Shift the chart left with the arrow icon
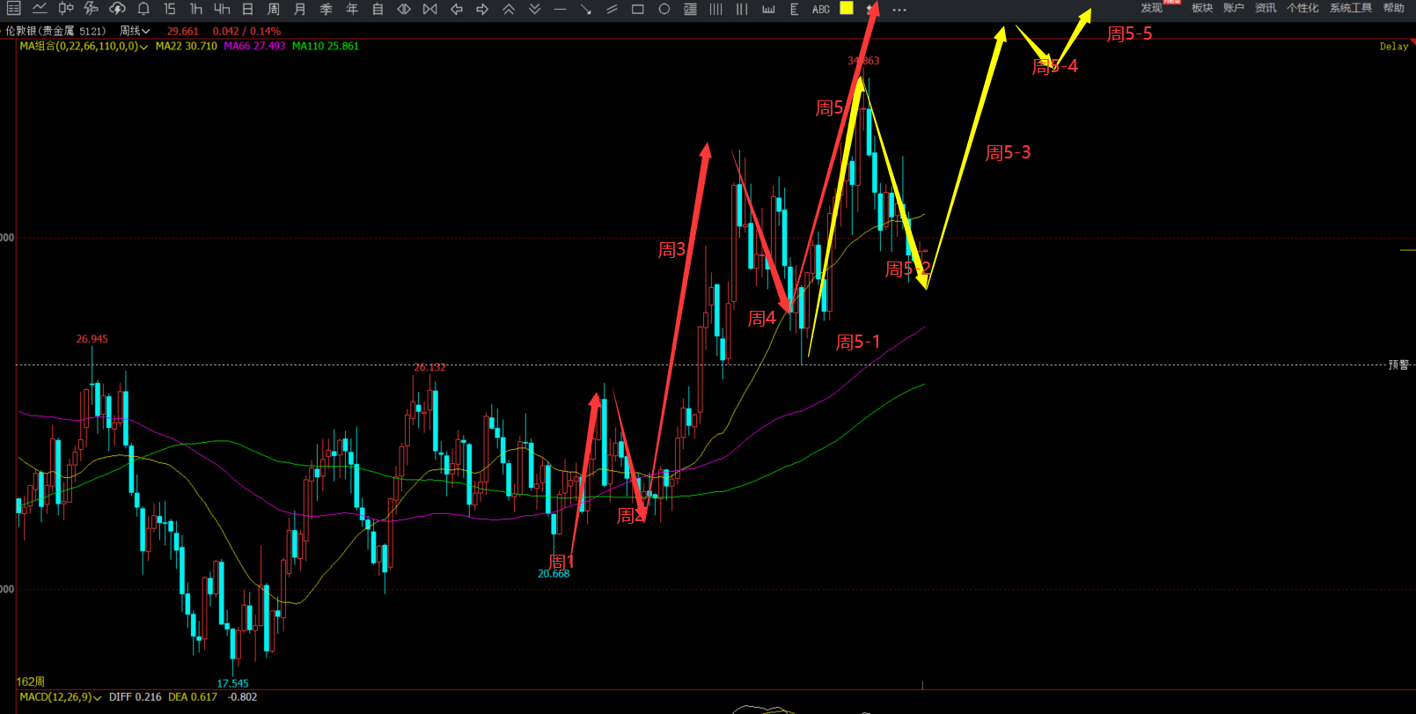The image size is (1416, 714). pos(456,9)
